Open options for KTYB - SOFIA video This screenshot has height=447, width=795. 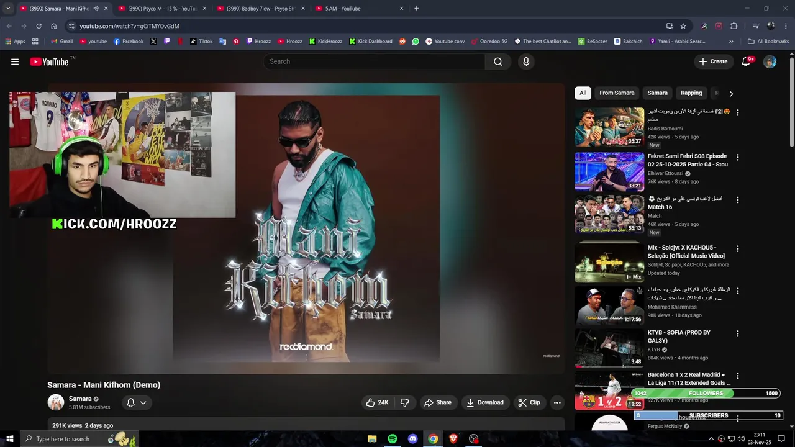738,333
